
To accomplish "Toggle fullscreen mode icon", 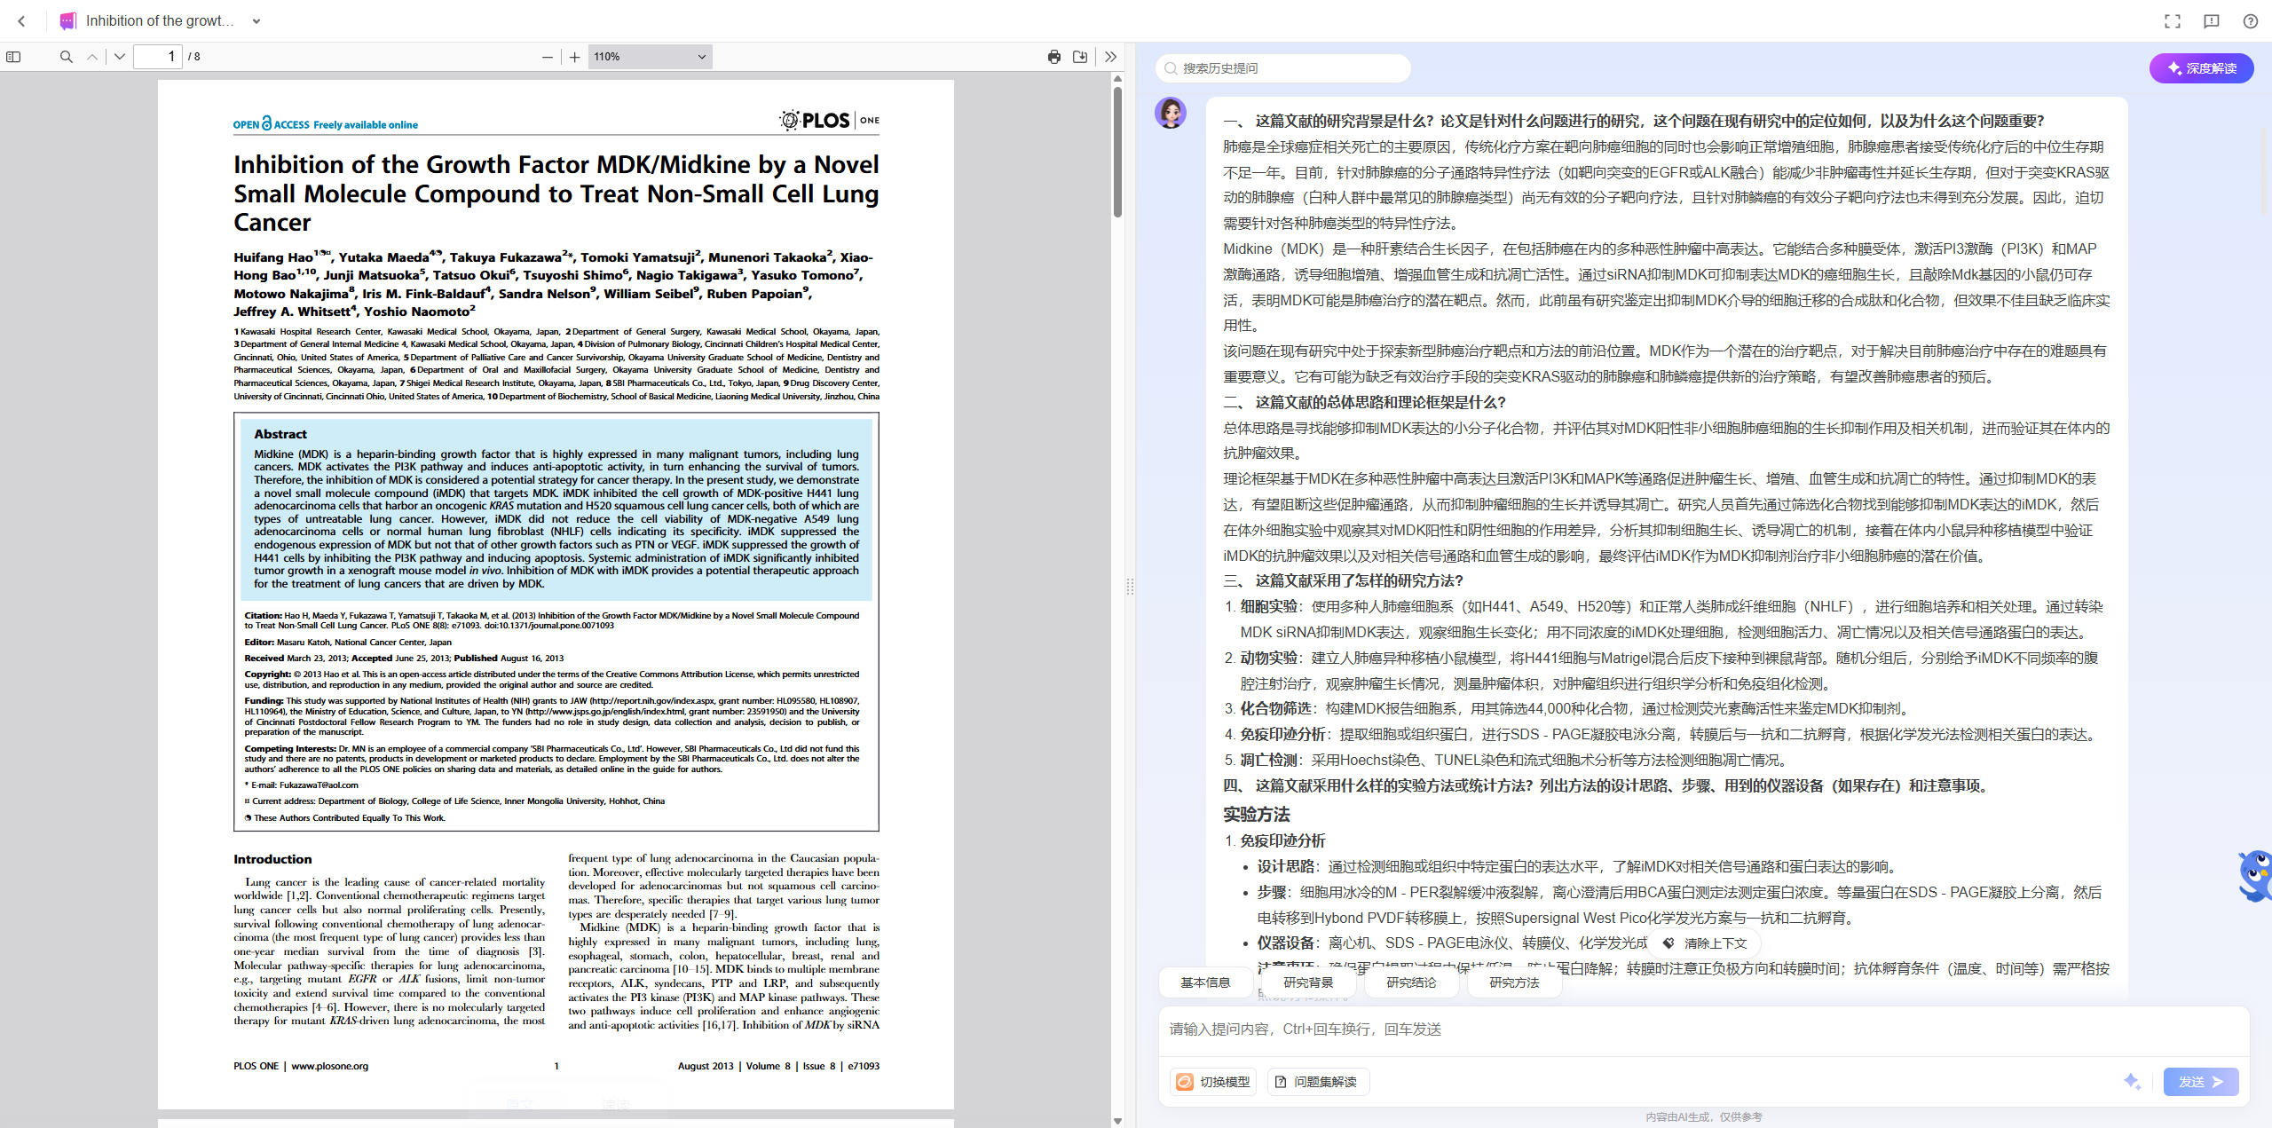I will (2173, 21).
